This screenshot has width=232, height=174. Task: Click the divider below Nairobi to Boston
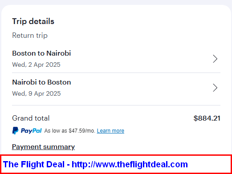(x=116, y=105)
